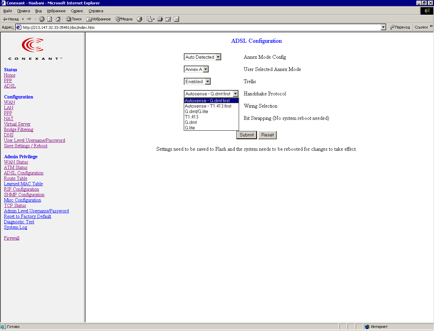
Task: Open the WAN configuration link
Action: (x=9, y=102)
